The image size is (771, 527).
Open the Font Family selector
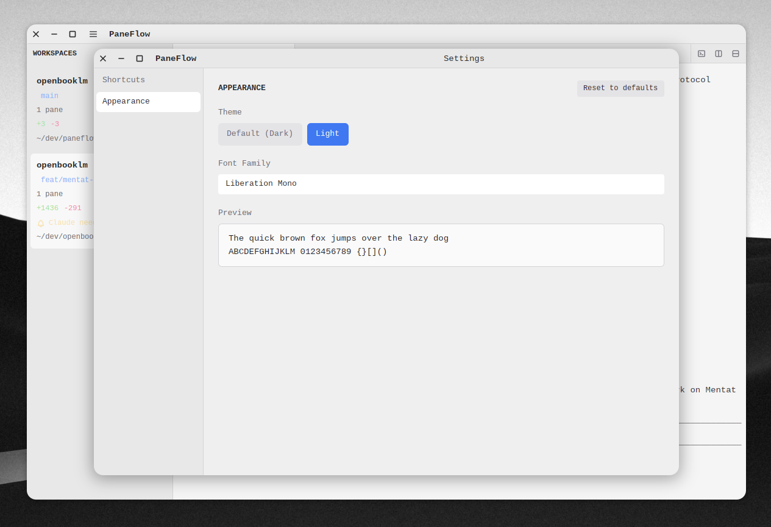(441, 183)
